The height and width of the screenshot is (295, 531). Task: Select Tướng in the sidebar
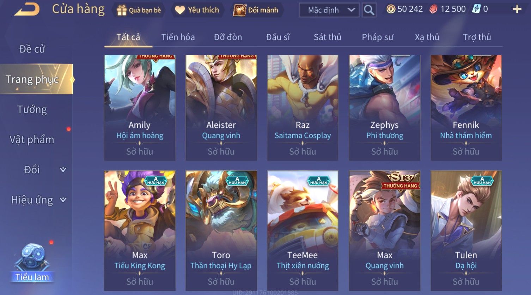(32, 109)
